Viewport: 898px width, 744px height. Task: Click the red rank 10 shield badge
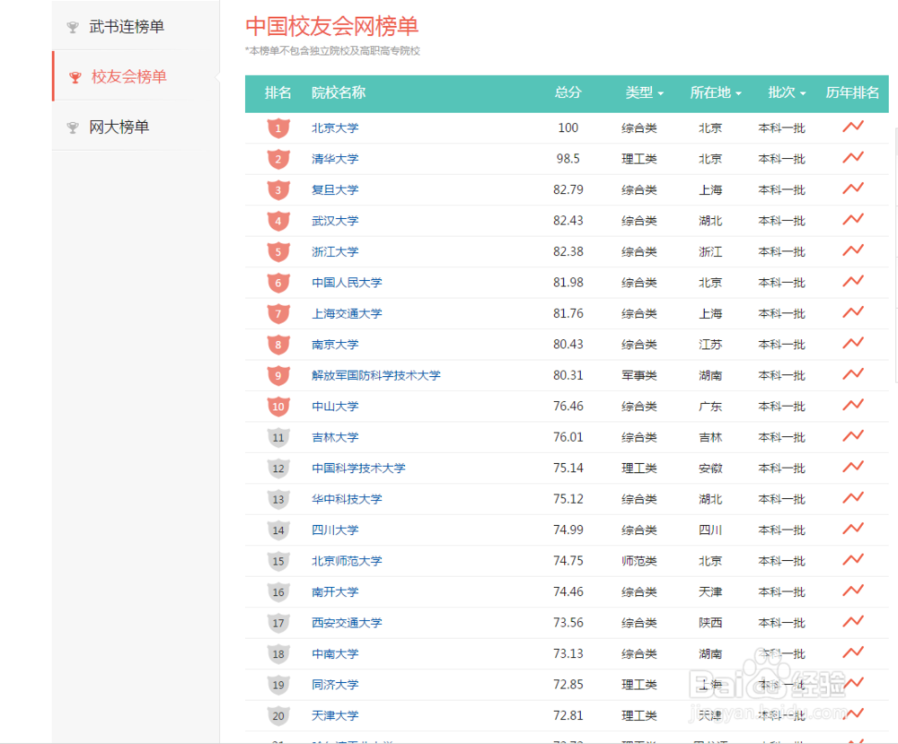278,407
